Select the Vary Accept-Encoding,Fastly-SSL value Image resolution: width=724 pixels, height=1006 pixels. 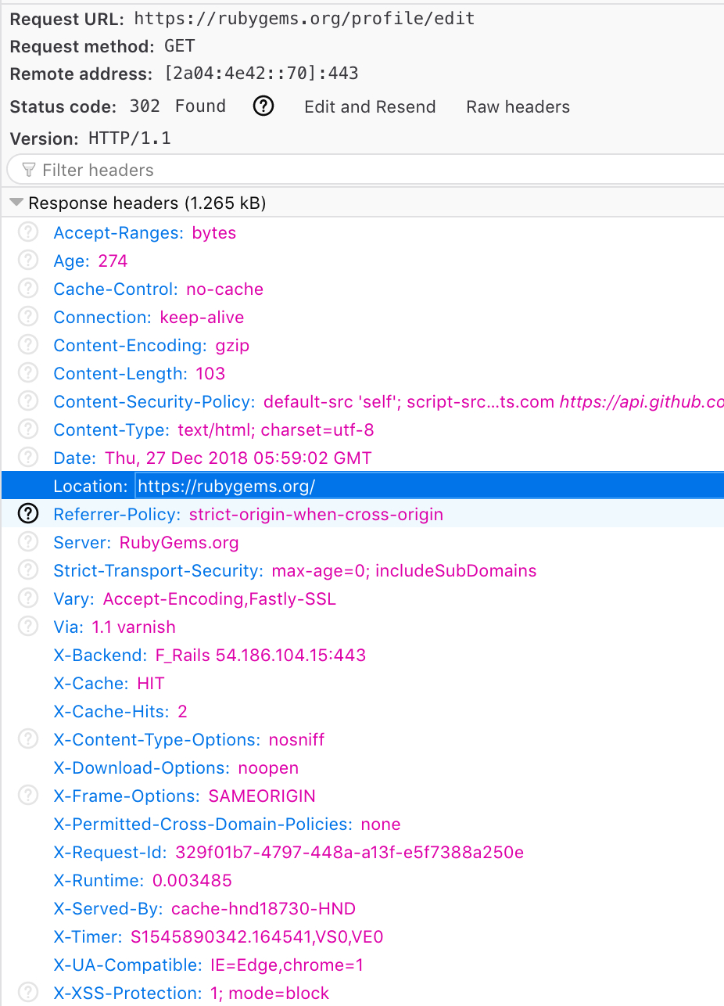(x=220, y=599)
